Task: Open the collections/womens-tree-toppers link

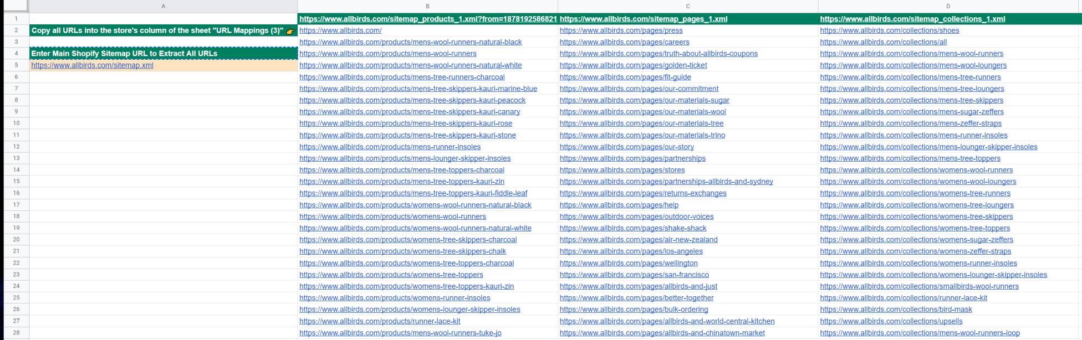Action: pyautogui.click(x=915, y=228)
